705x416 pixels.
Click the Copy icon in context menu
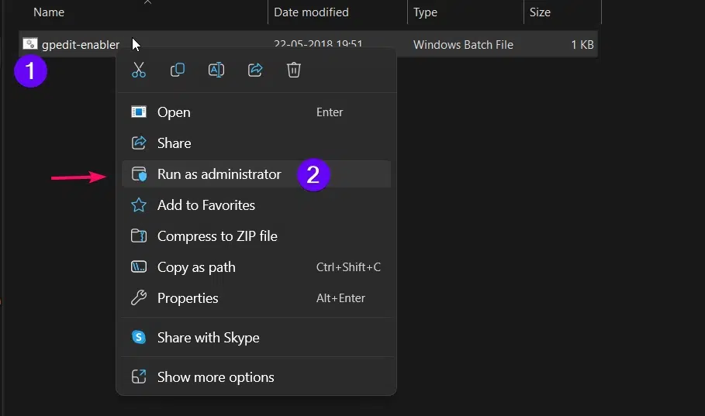coord(177,70)
